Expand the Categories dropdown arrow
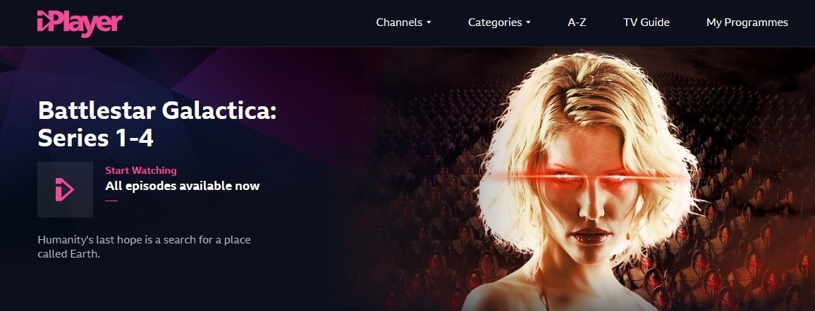815x311 pixels. [528, 23]
